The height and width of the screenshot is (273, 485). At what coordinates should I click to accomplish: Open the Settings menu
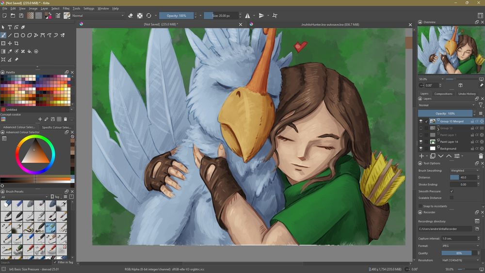tap(89, 8)
